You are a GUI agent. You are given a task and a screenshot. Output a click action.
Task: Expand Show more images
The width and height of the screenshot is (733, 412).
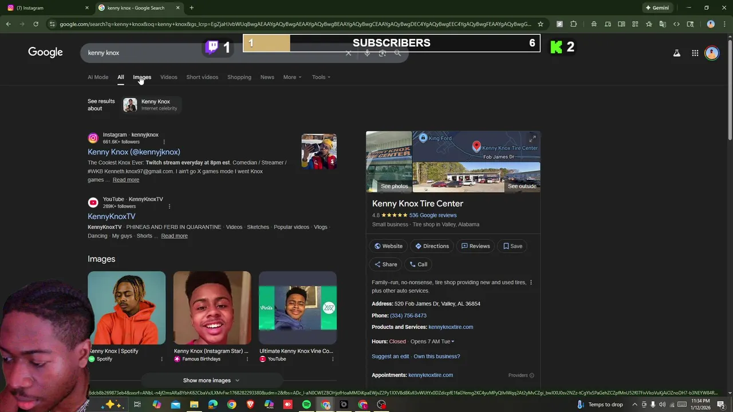pyautogui.click(x=211, y=381)
